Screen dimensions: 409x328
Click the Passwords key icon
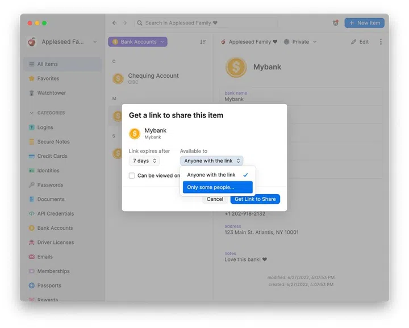(x=32, y=185)
